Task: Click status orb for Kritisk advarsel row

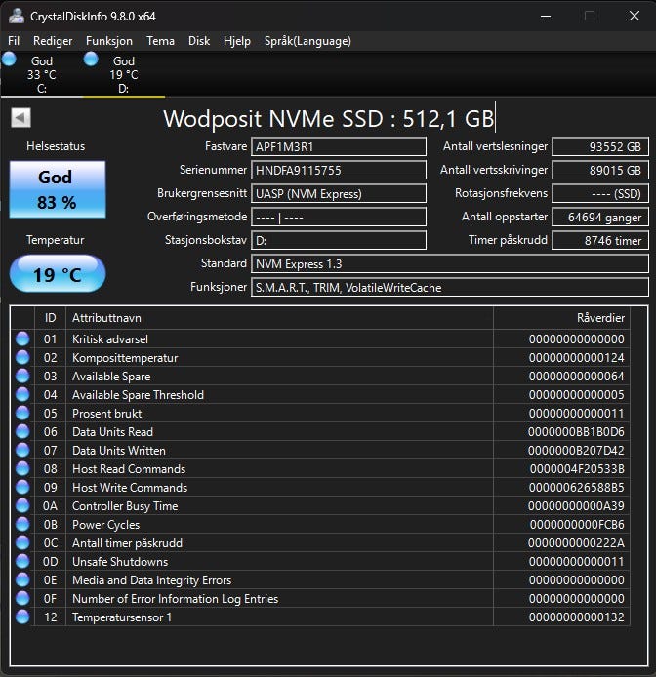Action: click(x=22, y=338)
